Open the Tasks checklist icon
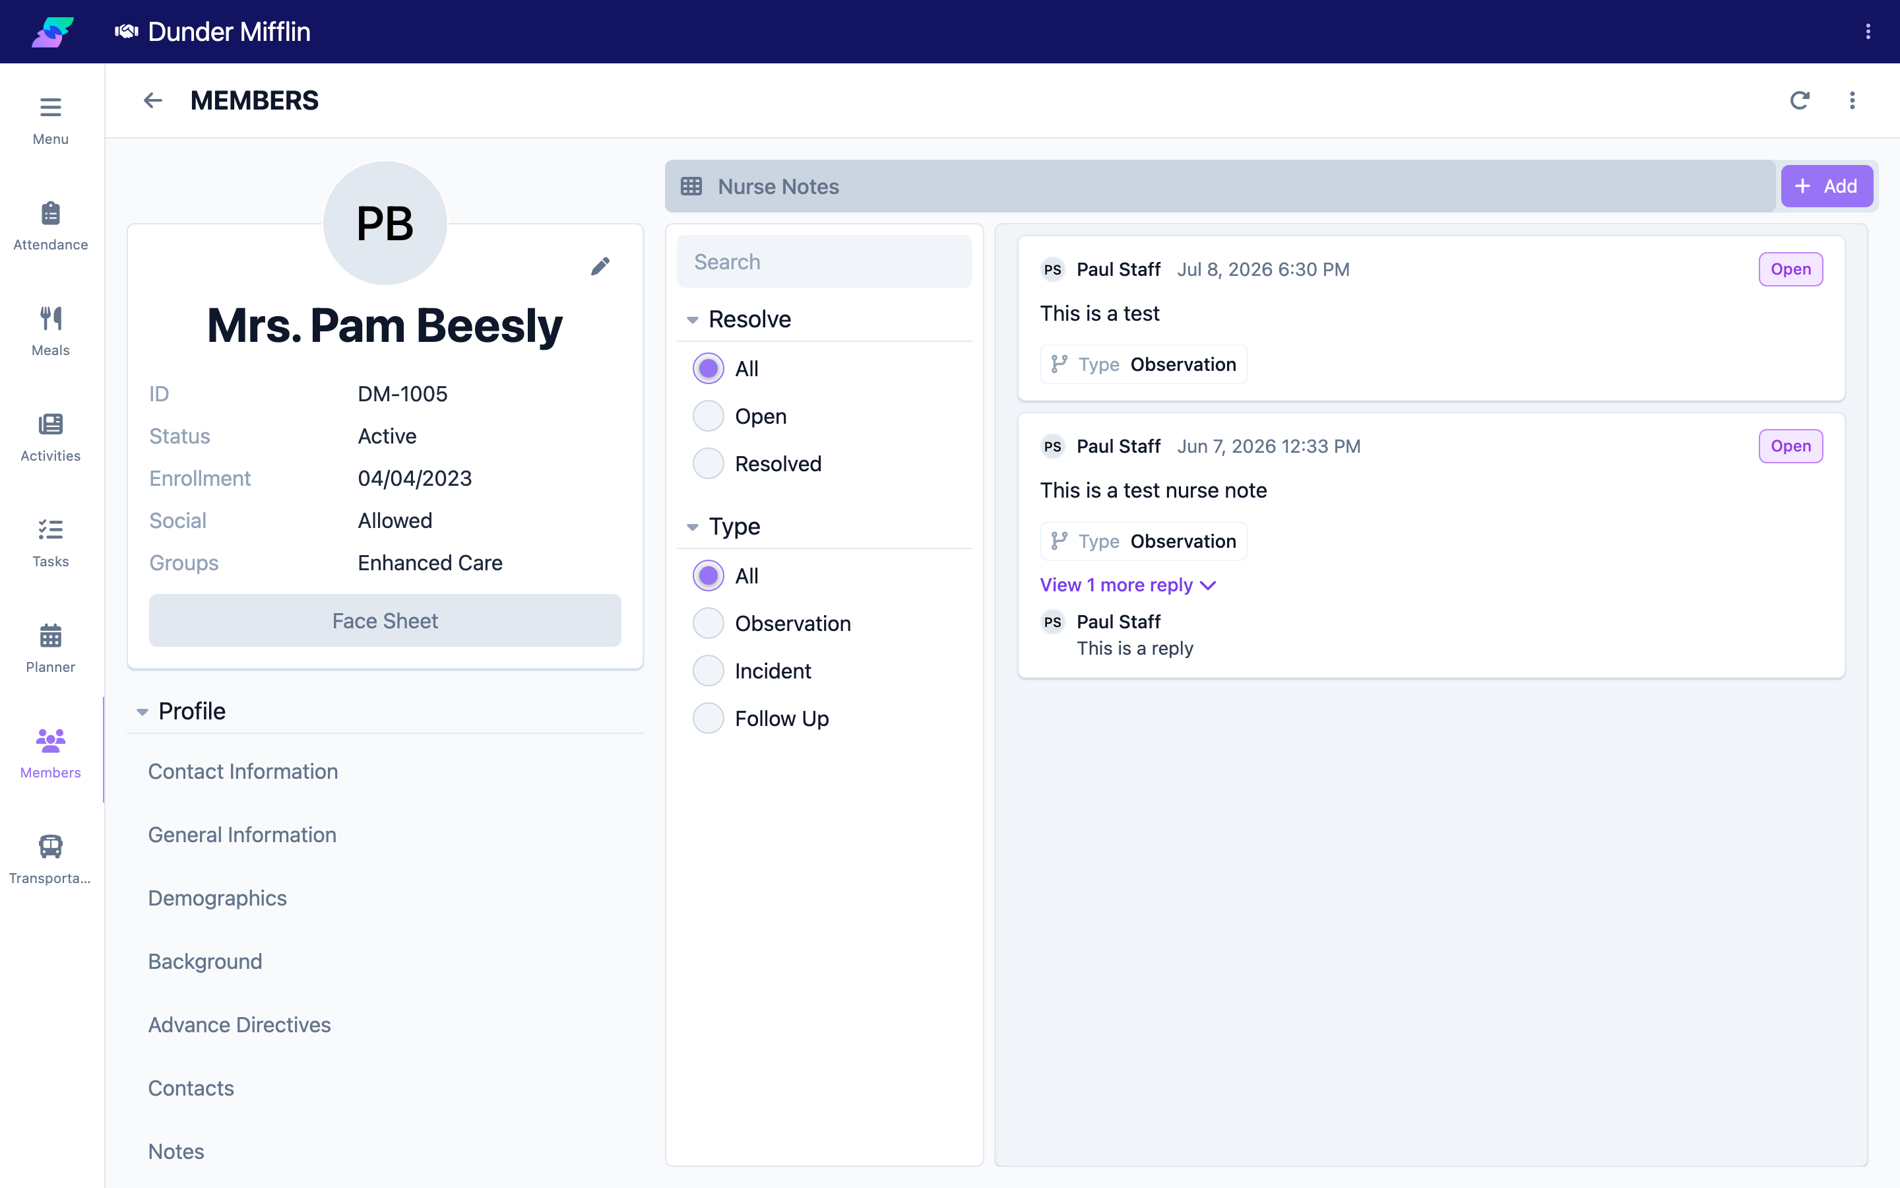 [x=50, y=529]
